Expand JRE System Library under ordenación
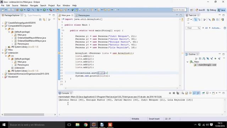 [6, 71]
